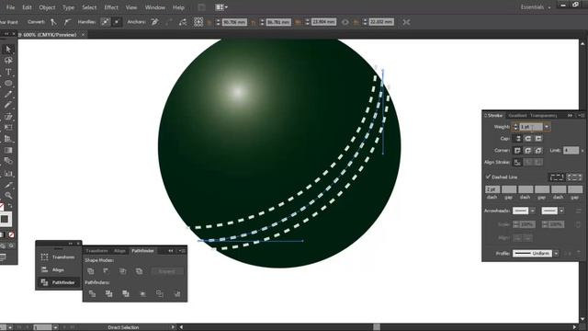Open the Arrange Documents dropdown

point(221,7)
